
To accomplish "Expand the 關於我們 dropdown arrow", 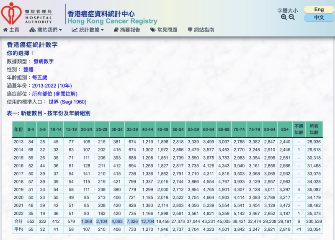I will click(x=60, y=30).
